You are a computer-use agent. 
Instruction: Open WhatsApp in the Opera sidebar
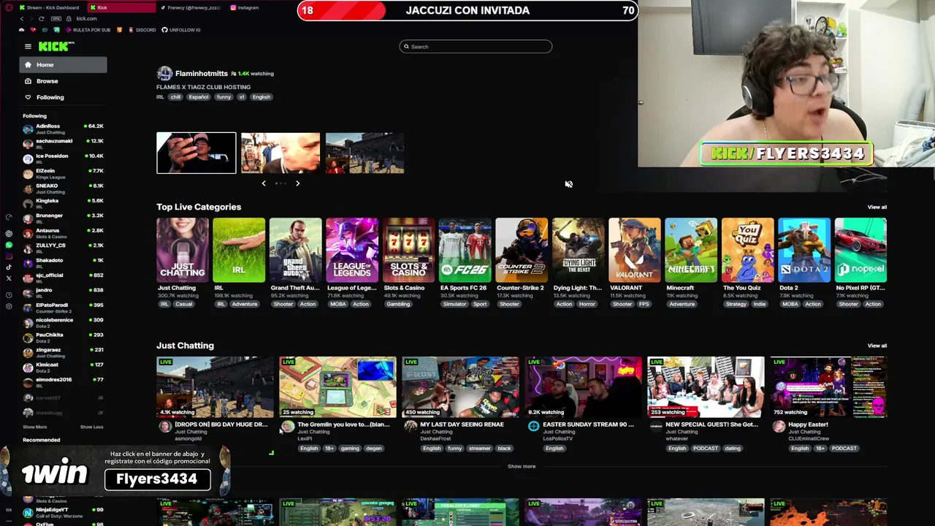pyautogui.click(x=9, y=245)
